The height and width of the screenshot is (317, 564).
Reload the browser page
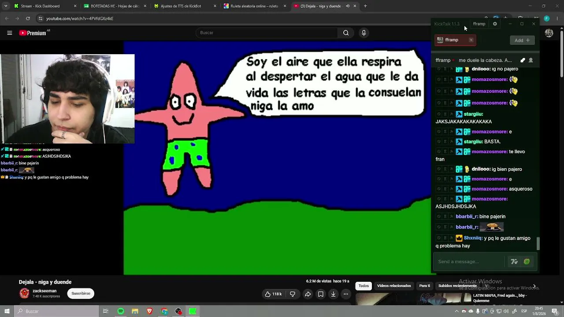[28, 18]
